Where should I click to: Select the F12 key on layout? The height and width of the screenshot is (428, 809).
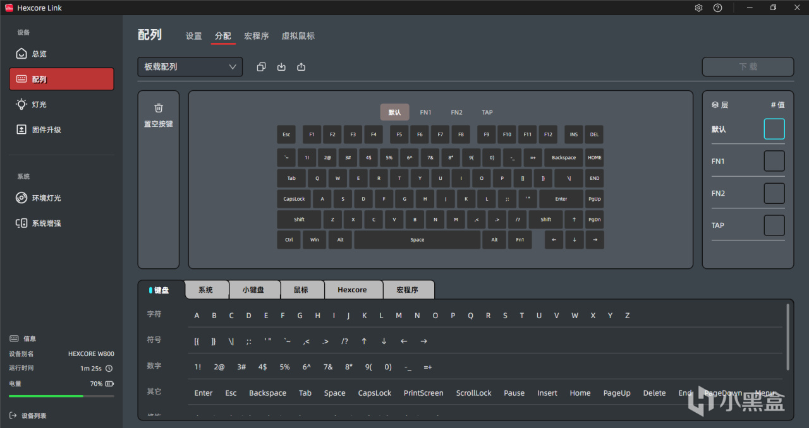tap(547, 134)
